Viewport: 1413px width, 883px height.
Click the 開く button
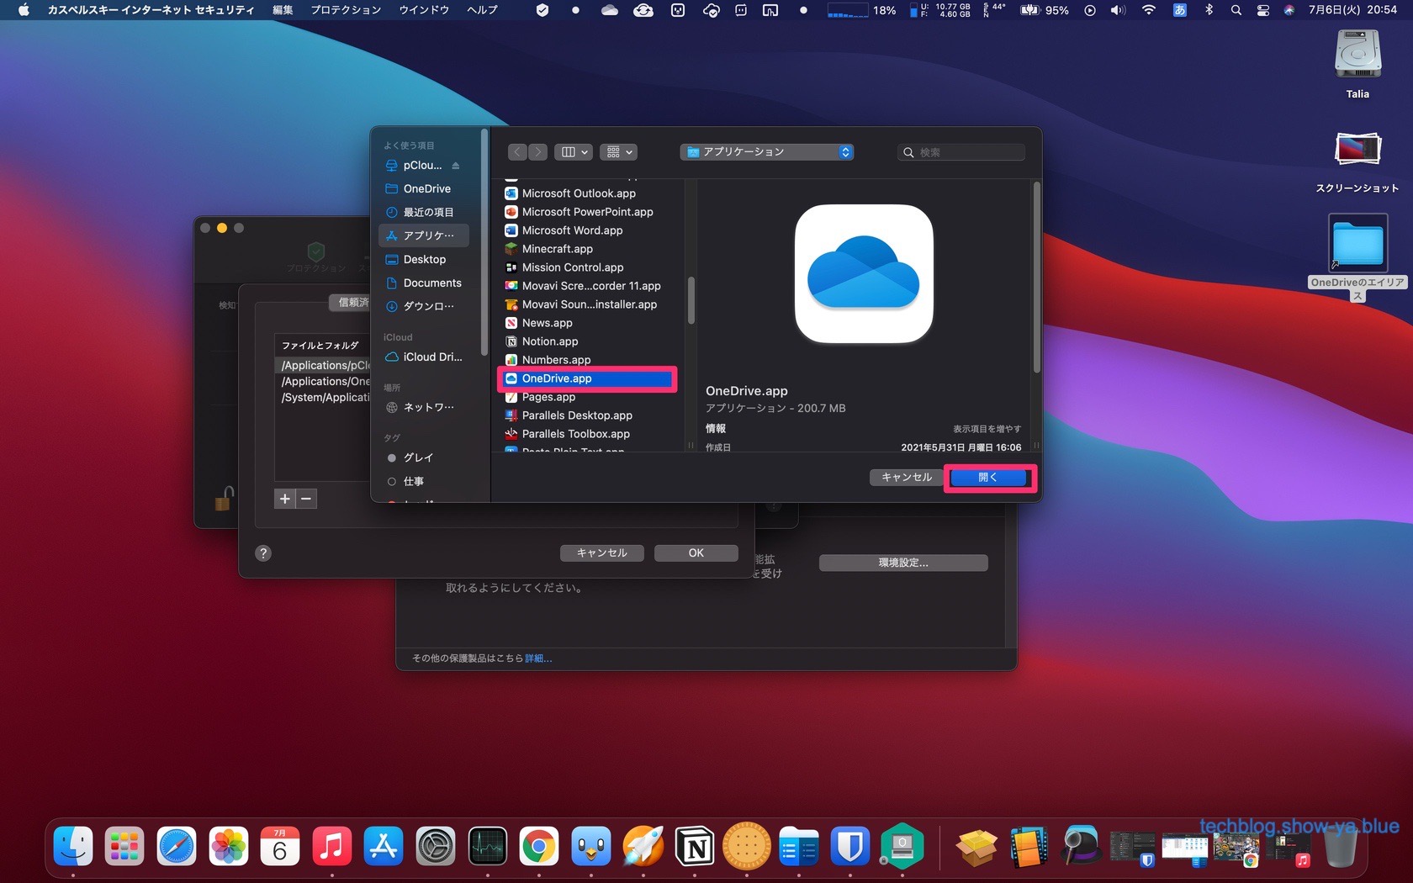pyautogui.click(x=988, y=478)
